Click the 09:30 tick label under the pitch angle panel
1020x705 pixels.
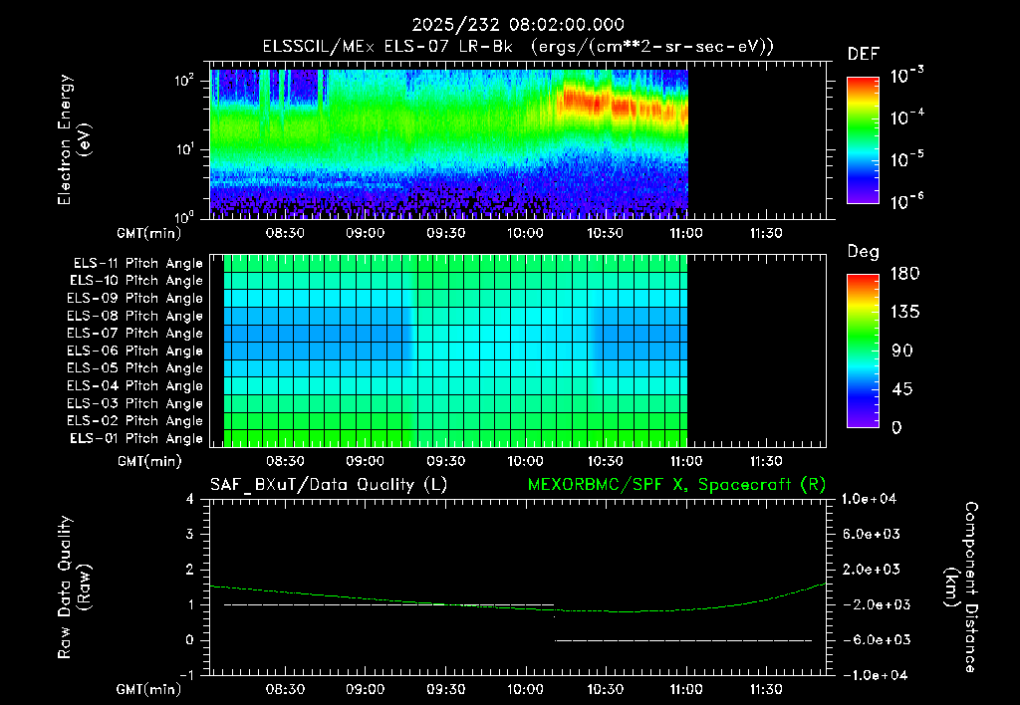[x=445, y=462]
